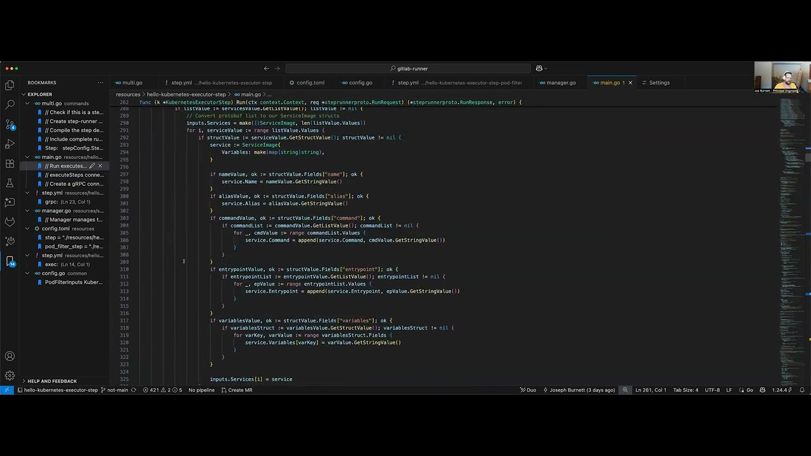Open the Accounts icon in activity bar
This screenshot has width=811, height=456.
10,357
